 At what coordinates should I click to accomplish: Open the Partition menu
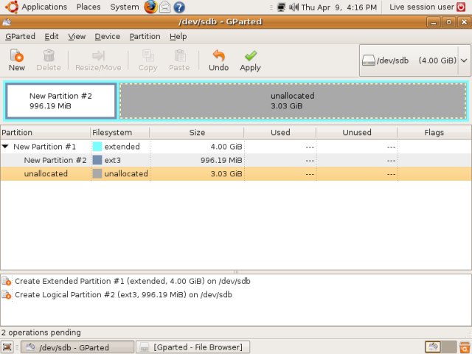point(145,36)
